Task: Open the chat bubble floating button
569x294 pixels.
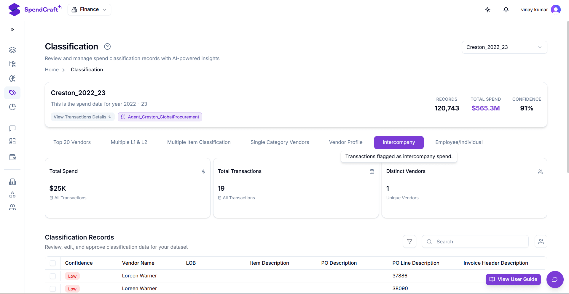Action: (555, 279)
